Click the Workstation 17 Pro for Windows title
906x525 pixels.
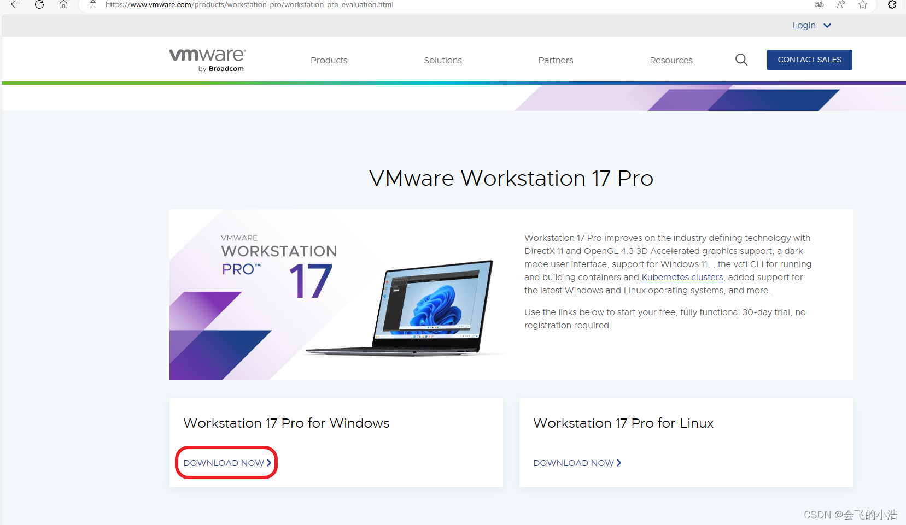click(x=287, y=423)
